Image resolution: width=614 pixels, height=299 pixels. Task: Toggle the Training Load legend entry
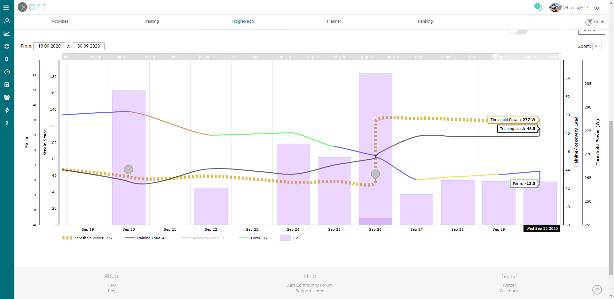[x=146, y=238]
